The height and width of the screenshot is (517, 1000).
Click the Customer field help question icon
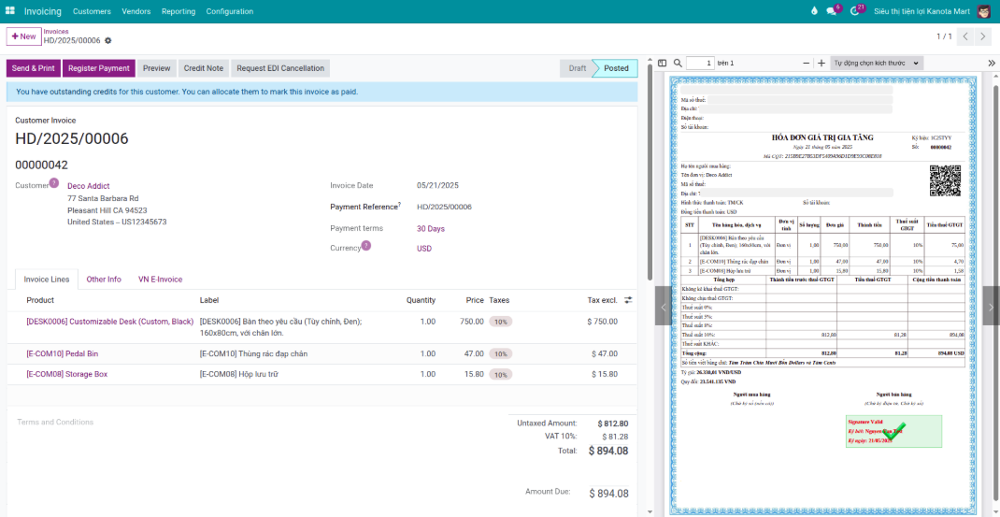pyautogui.click(x=53, y=182)
